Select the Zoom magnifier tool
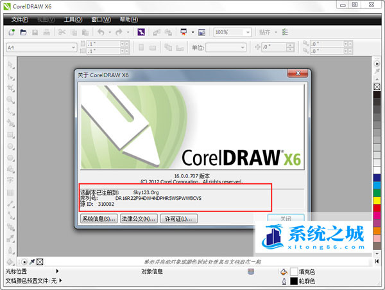This screenshot has width=385, height=290. click(x=10, y=100)
